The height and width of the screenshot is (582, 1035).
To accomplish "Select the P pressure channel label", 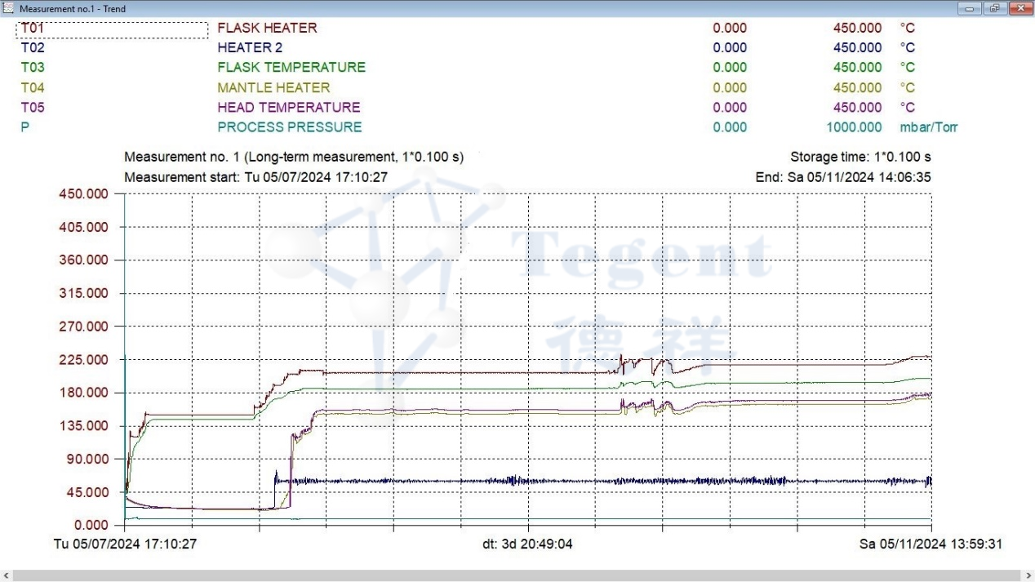I will click(x=24, y=127).
